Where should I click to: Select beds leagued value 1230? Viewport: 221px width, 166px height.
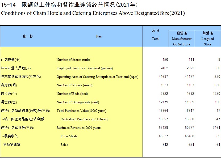click(216, 93)
